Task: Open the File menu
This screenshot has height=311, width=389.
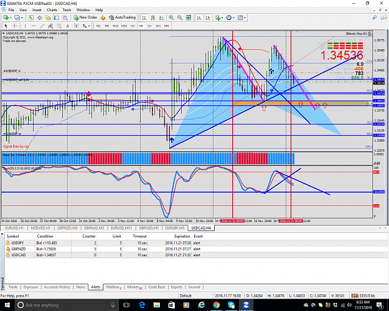Action: tap(11, 10)
